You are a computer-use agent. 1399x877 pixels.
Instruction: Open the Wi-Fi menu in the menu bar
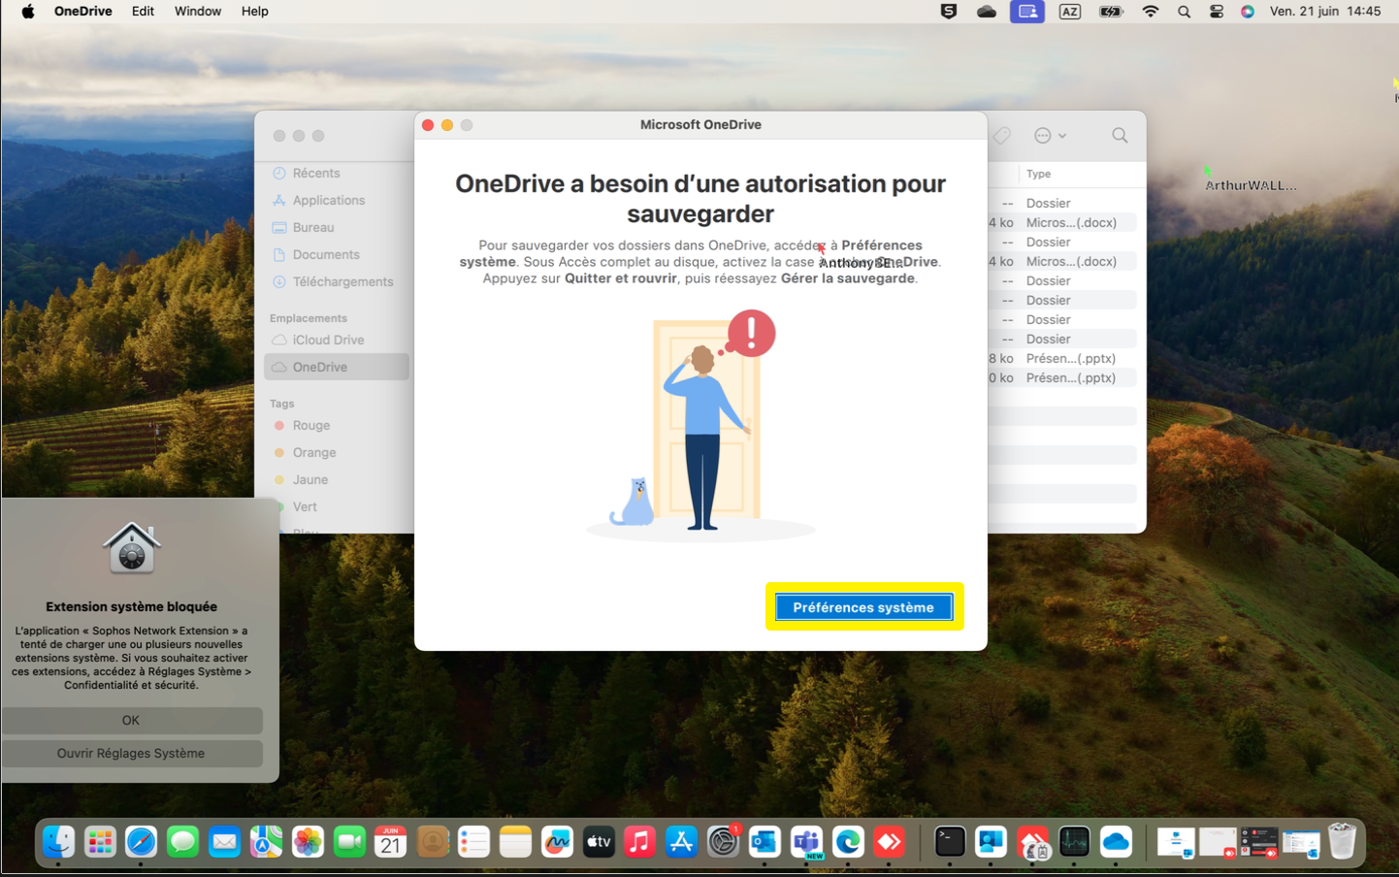(x=1151, y=12)
